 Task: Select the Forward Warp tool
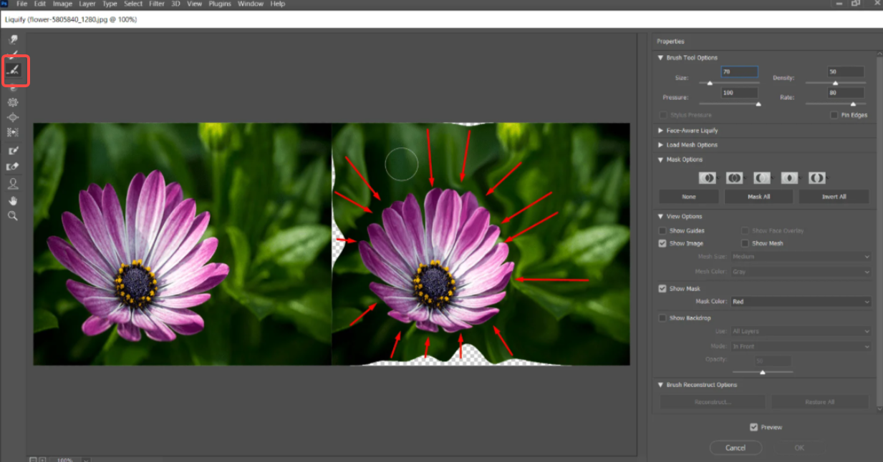tap(13, 39)
